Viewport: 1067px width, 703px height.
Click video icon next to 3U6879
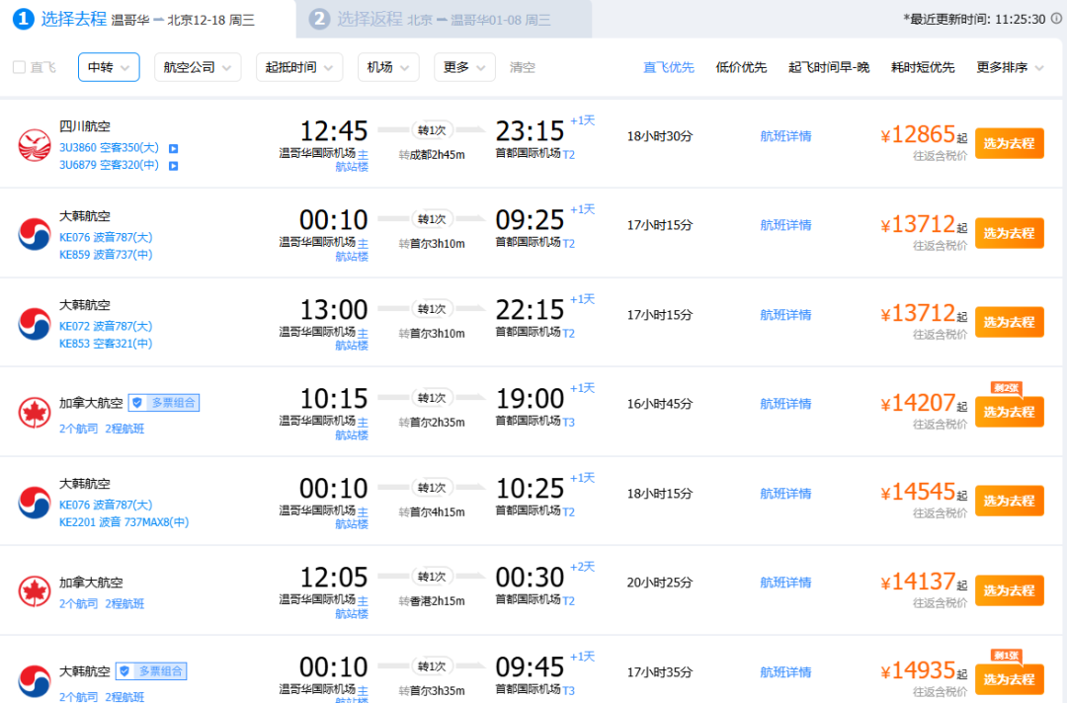[174, 166]
